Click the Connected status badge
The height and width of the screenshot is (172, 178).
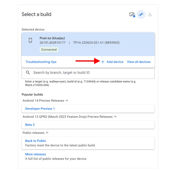click(x=49, y=50)
